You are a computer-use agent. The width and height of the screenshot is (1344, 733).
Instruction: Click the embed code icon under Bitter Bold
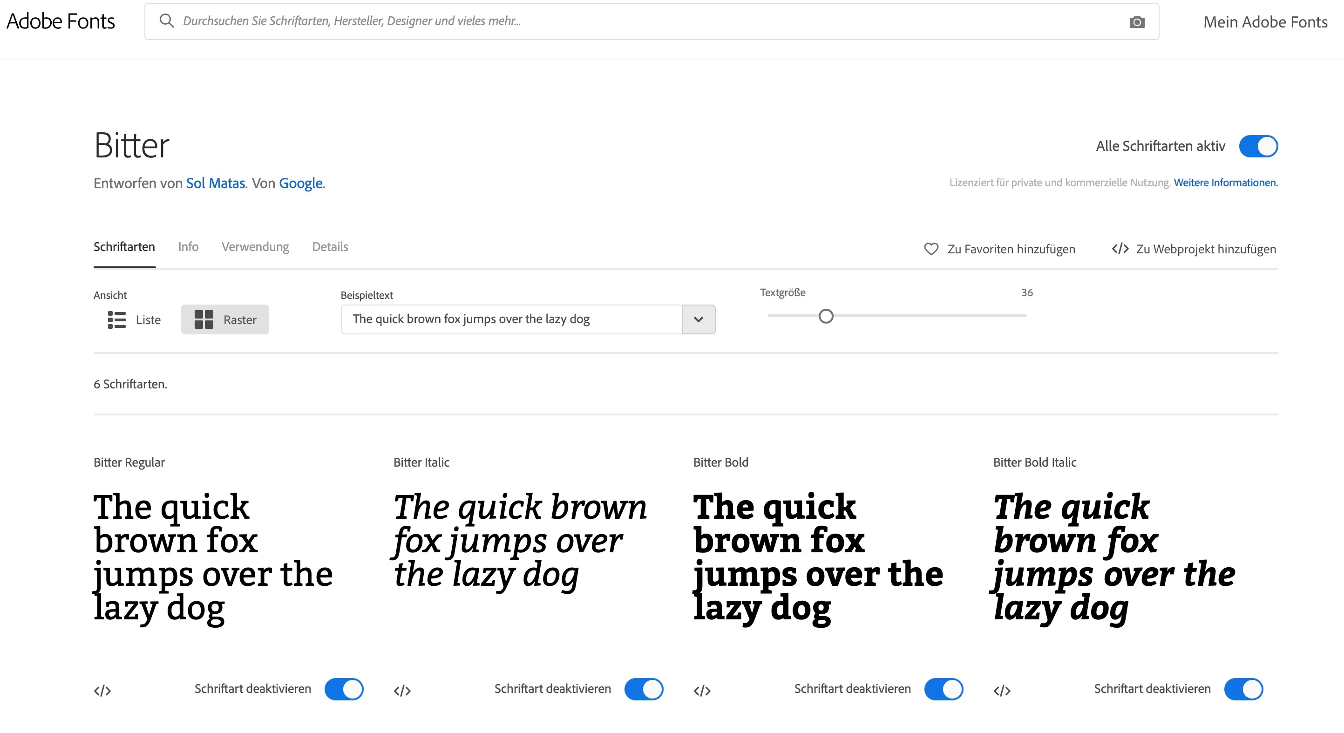click(x=702, y=691)
